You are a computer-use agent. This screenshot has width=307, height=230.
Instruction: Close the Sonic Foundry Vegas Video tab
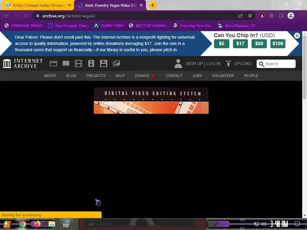coord(141,5)
